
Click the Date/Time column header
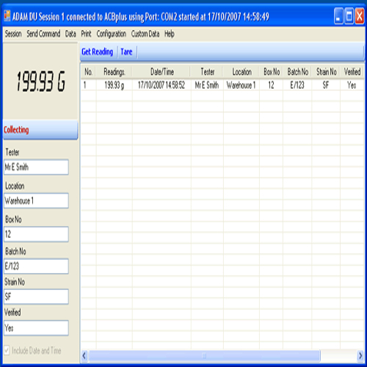point(161,72)
